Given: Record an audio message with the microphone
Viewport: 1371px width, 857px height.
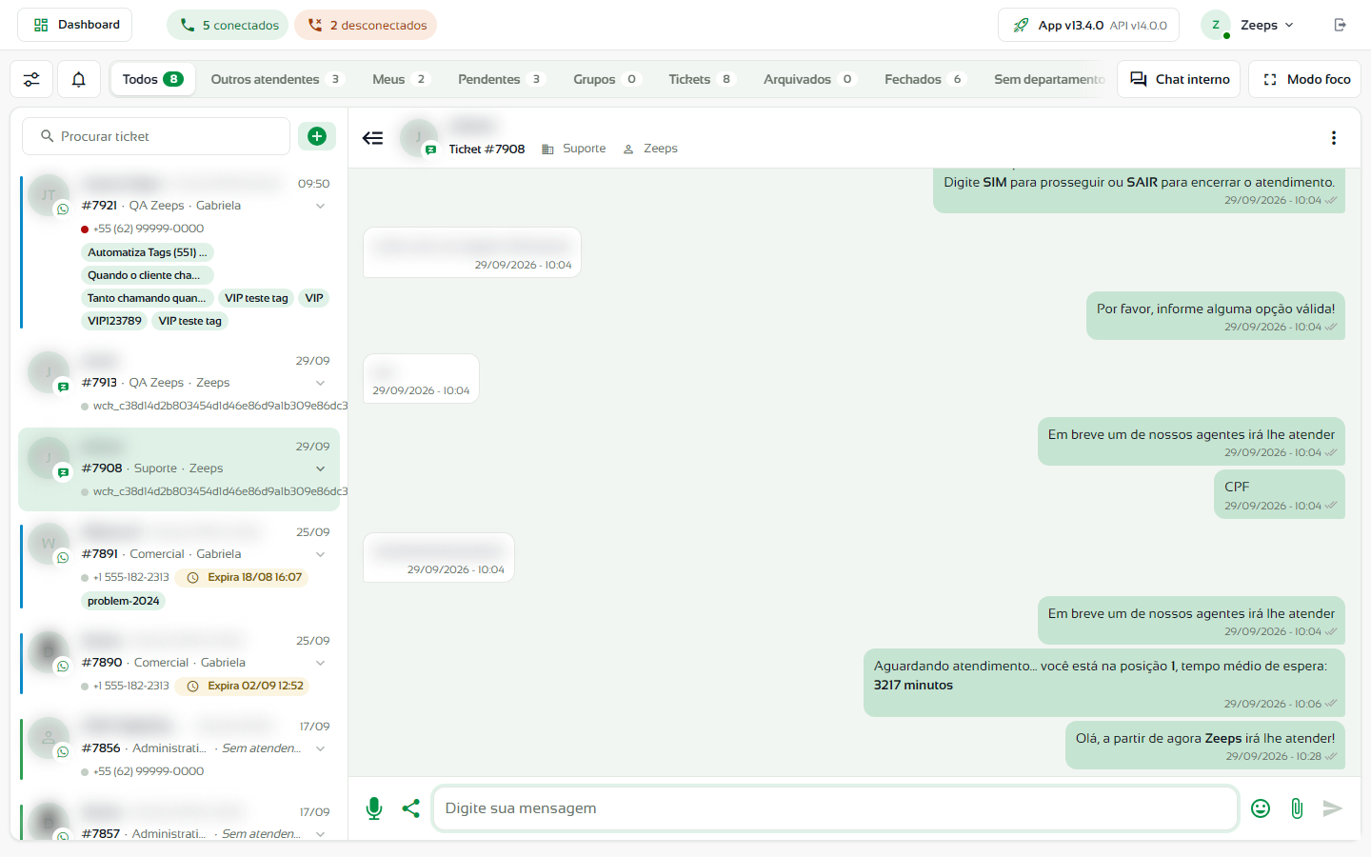Looking at the screenshot, I should (x=374, y=808).
